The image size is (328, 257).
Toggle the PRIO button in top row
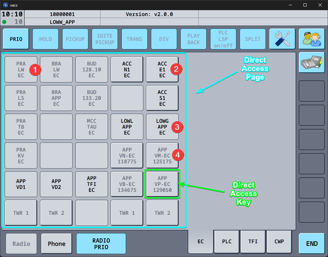click(x=16, y=39)
